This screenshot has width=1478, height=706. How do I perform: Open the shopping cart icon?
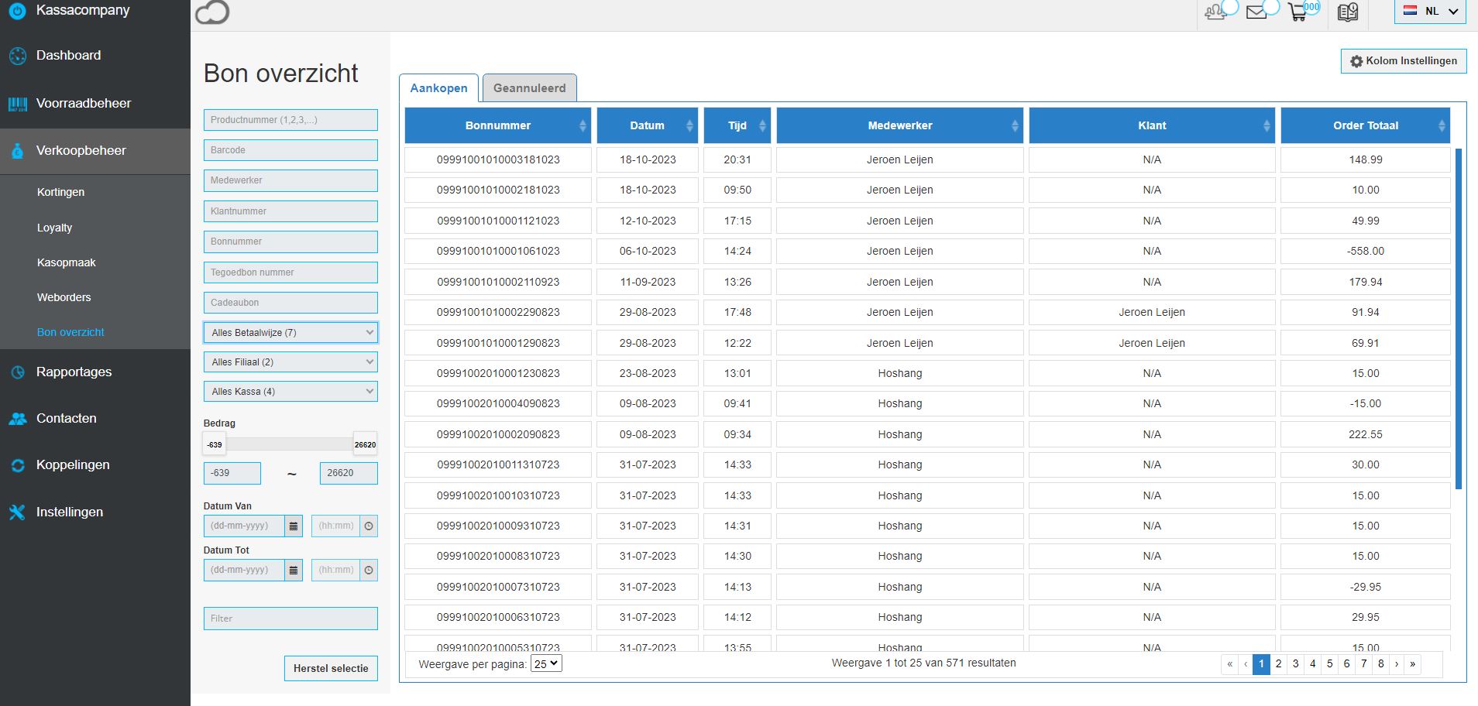pyautogui.click(x=1296, y=12)
